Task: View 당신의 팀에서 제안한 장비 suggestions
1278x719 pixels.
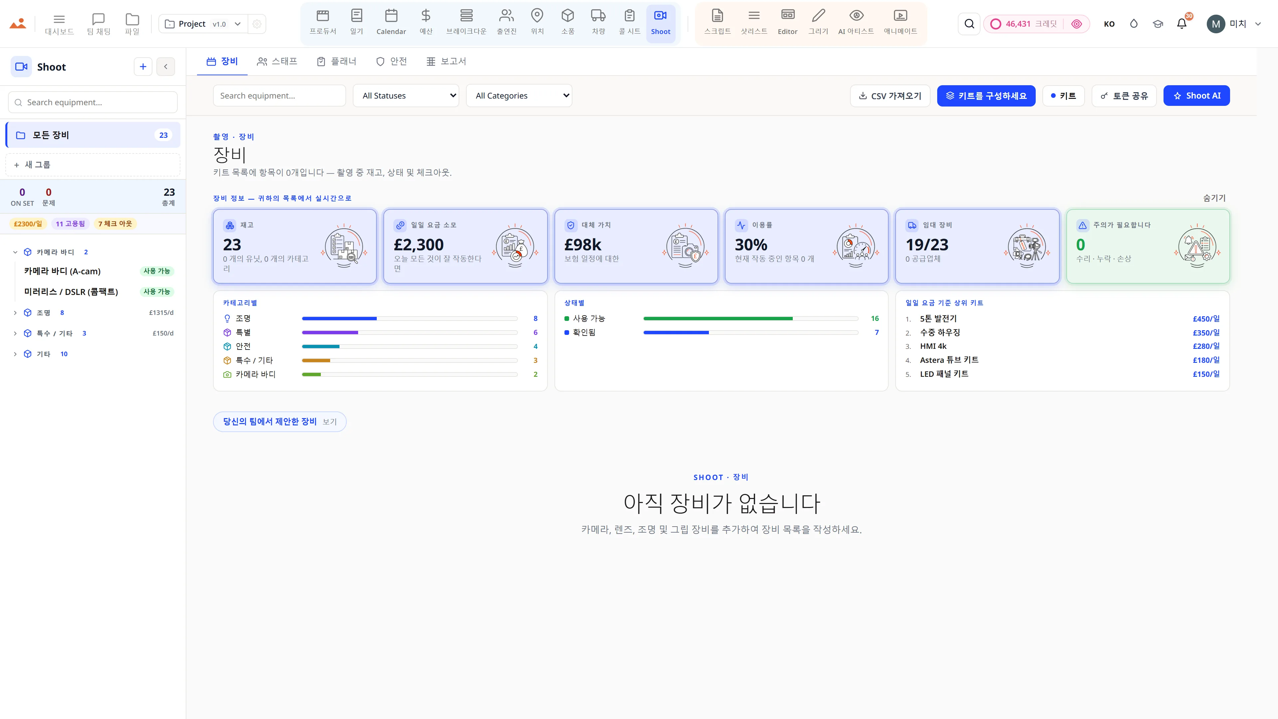Action: click(279, 421)
